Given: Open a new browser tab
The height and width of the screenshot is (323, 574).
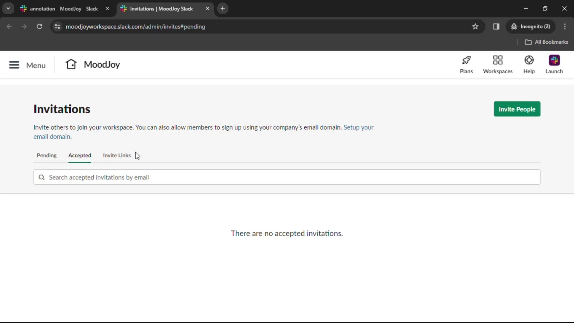Looking at the screenshot, I should (x=222, y=9).
